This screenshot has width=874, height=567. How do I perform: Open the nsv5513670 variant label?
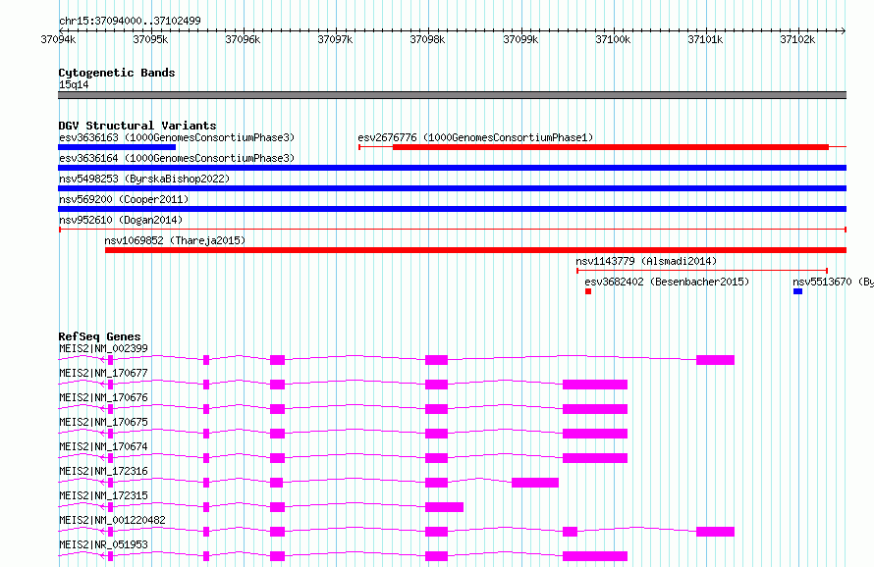(x=833, y=282)
